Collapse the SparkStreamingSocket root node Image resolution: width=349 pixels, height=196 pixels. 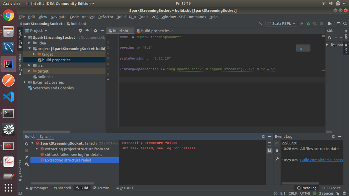click(x=25, y=37)
